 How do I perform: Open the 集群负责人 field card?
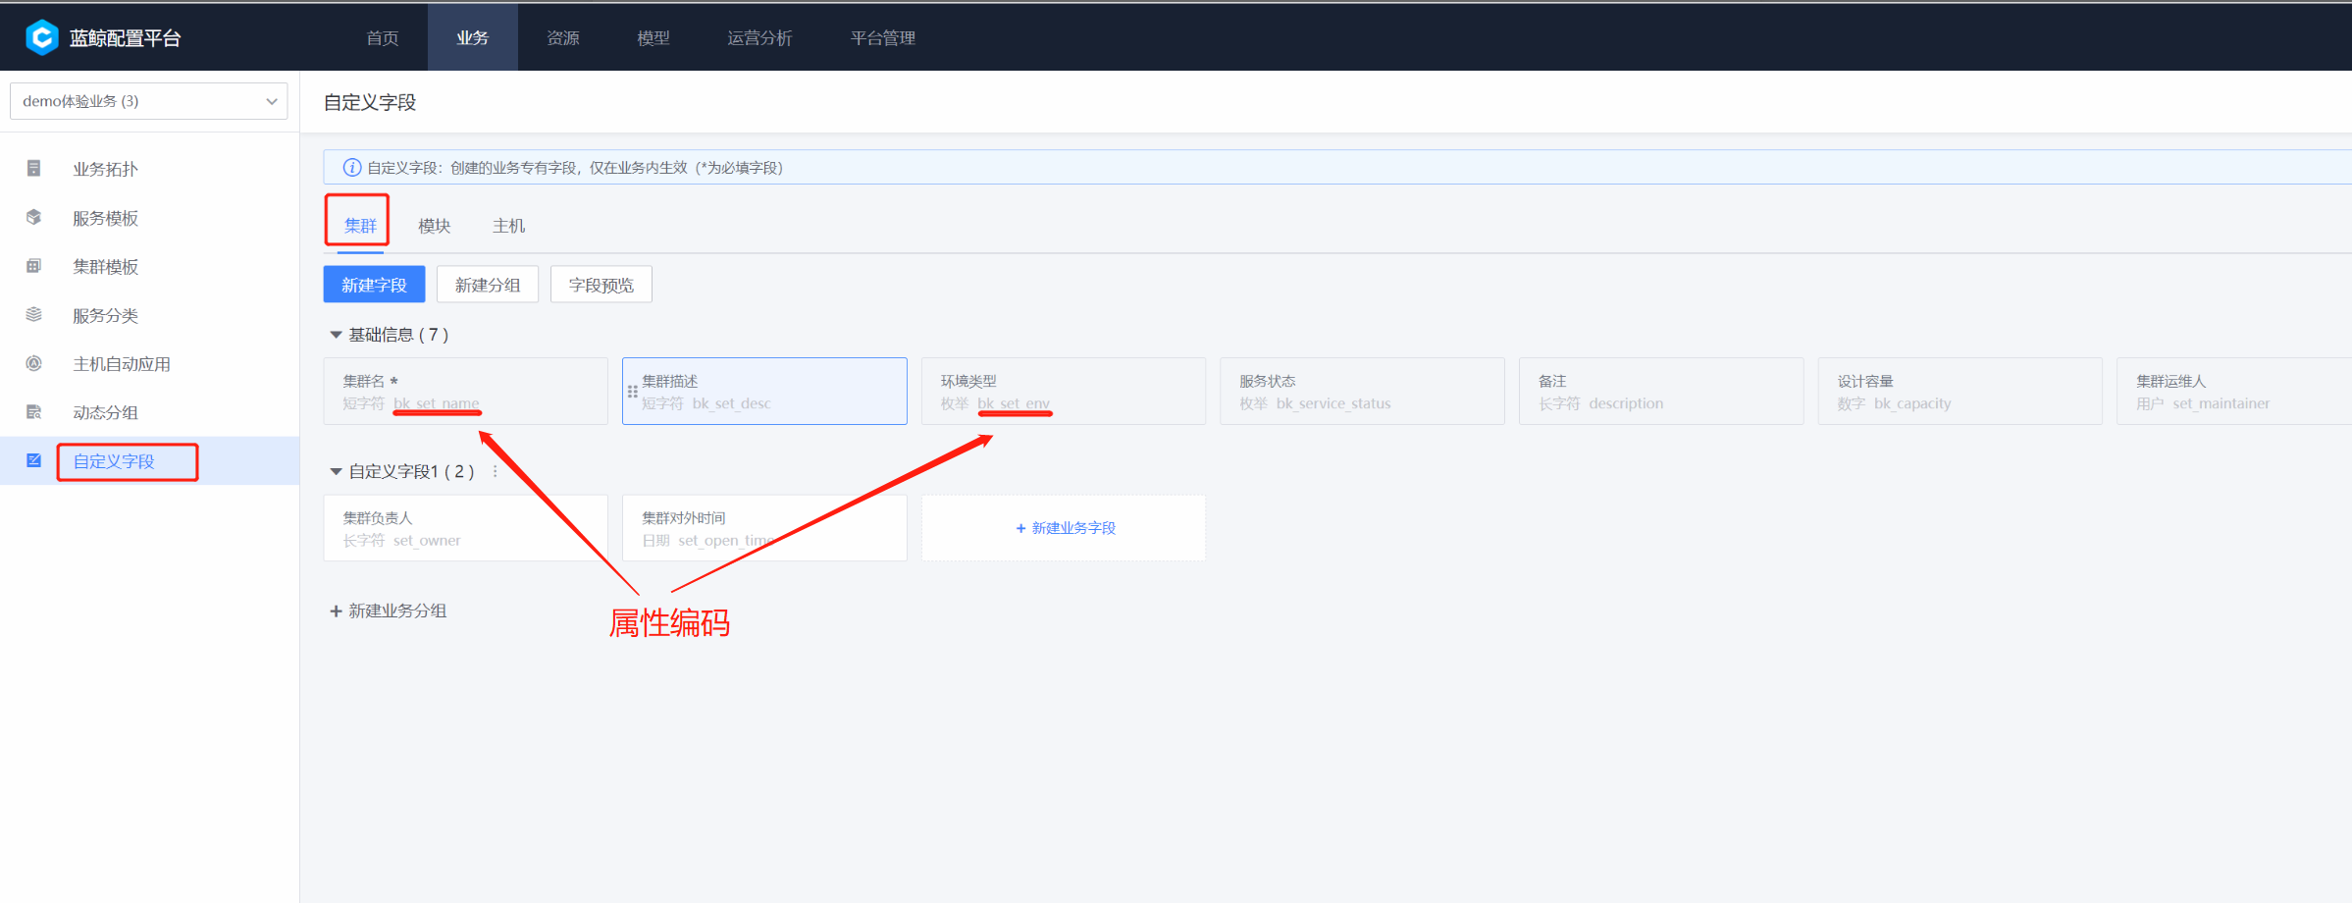pos(466,528)
